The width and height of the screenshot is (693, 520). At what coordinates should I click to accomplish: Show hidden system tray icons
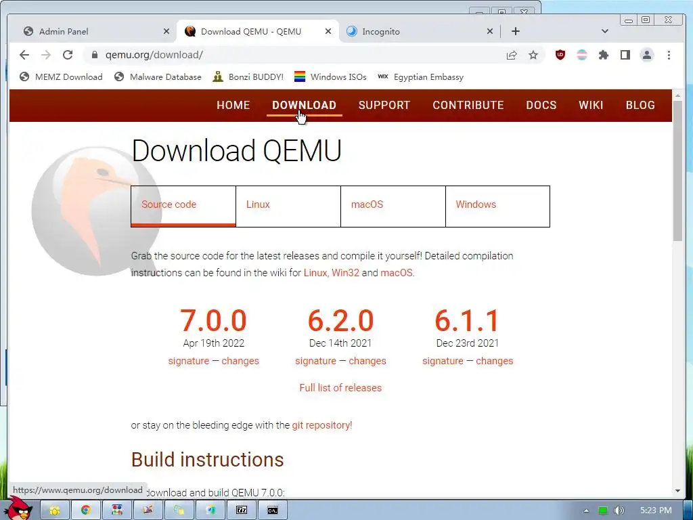click(586, 511)
